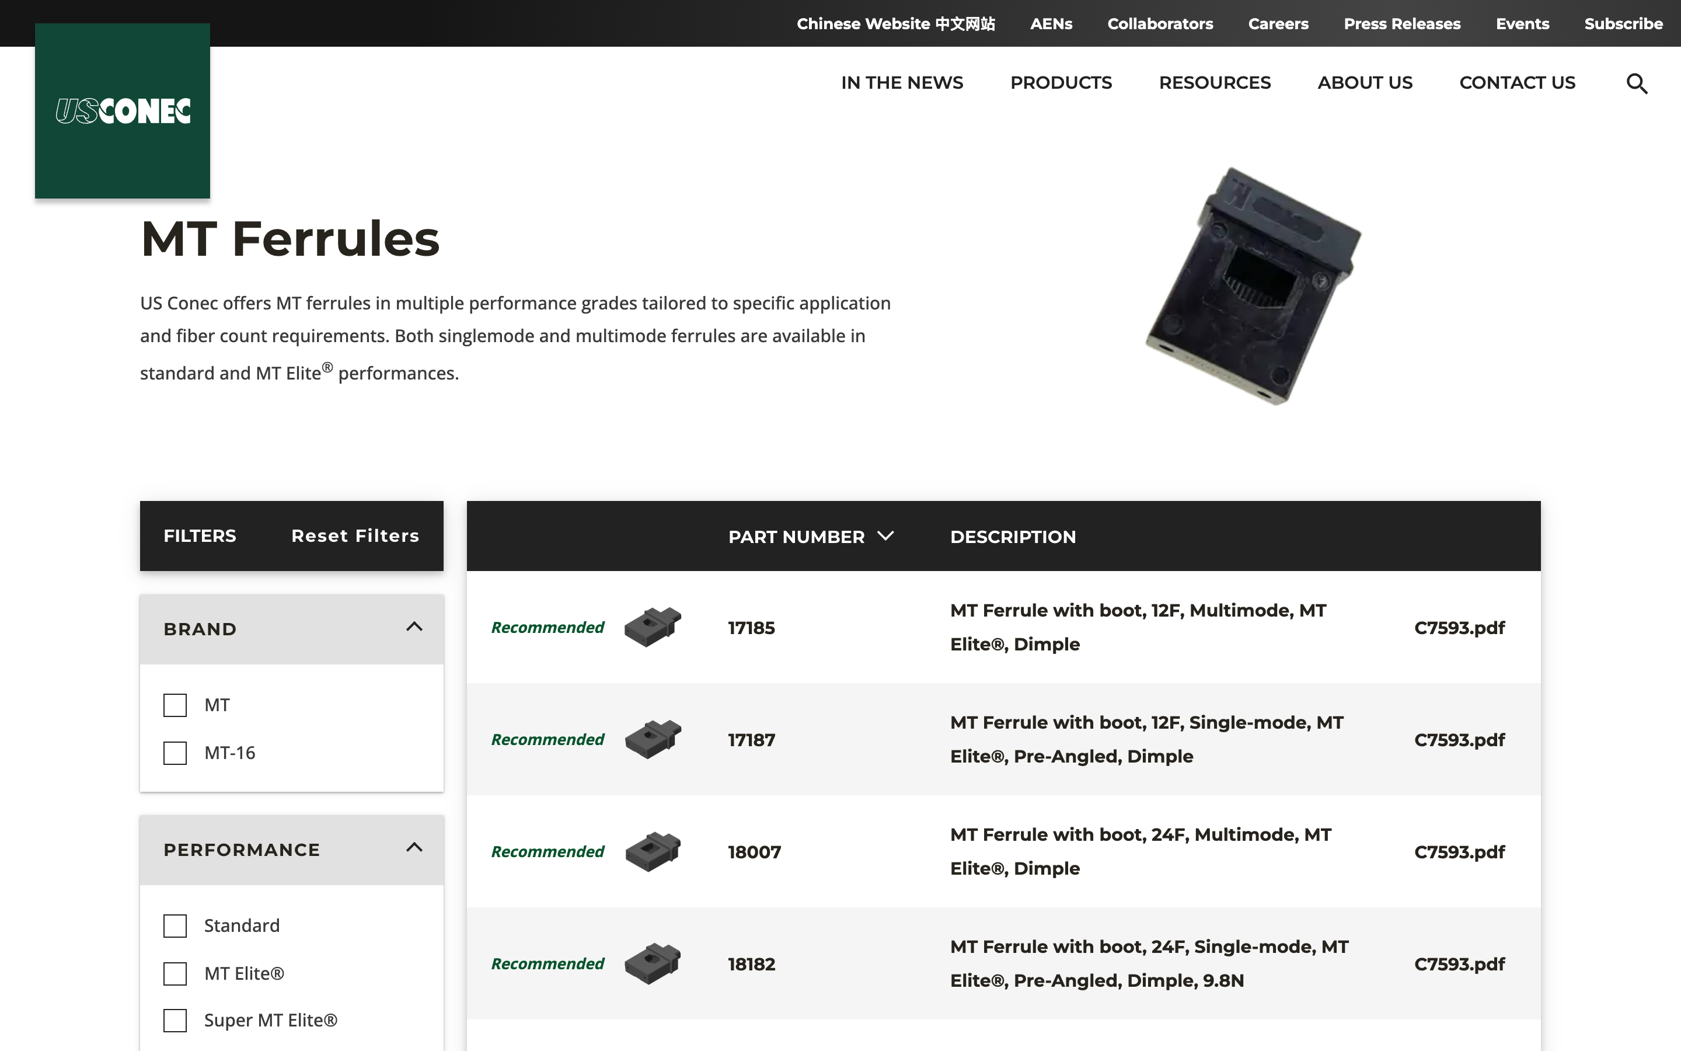Click Recommended label on row 17185
The height and width of the screenshot is (1051, 1681).
(547, 628)
